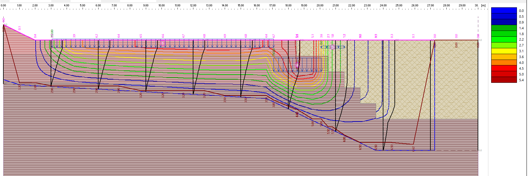Screen dimensions: 528x176
Task: Click the 10.00 mark on horizontal ruler
Action: (161, 5)
